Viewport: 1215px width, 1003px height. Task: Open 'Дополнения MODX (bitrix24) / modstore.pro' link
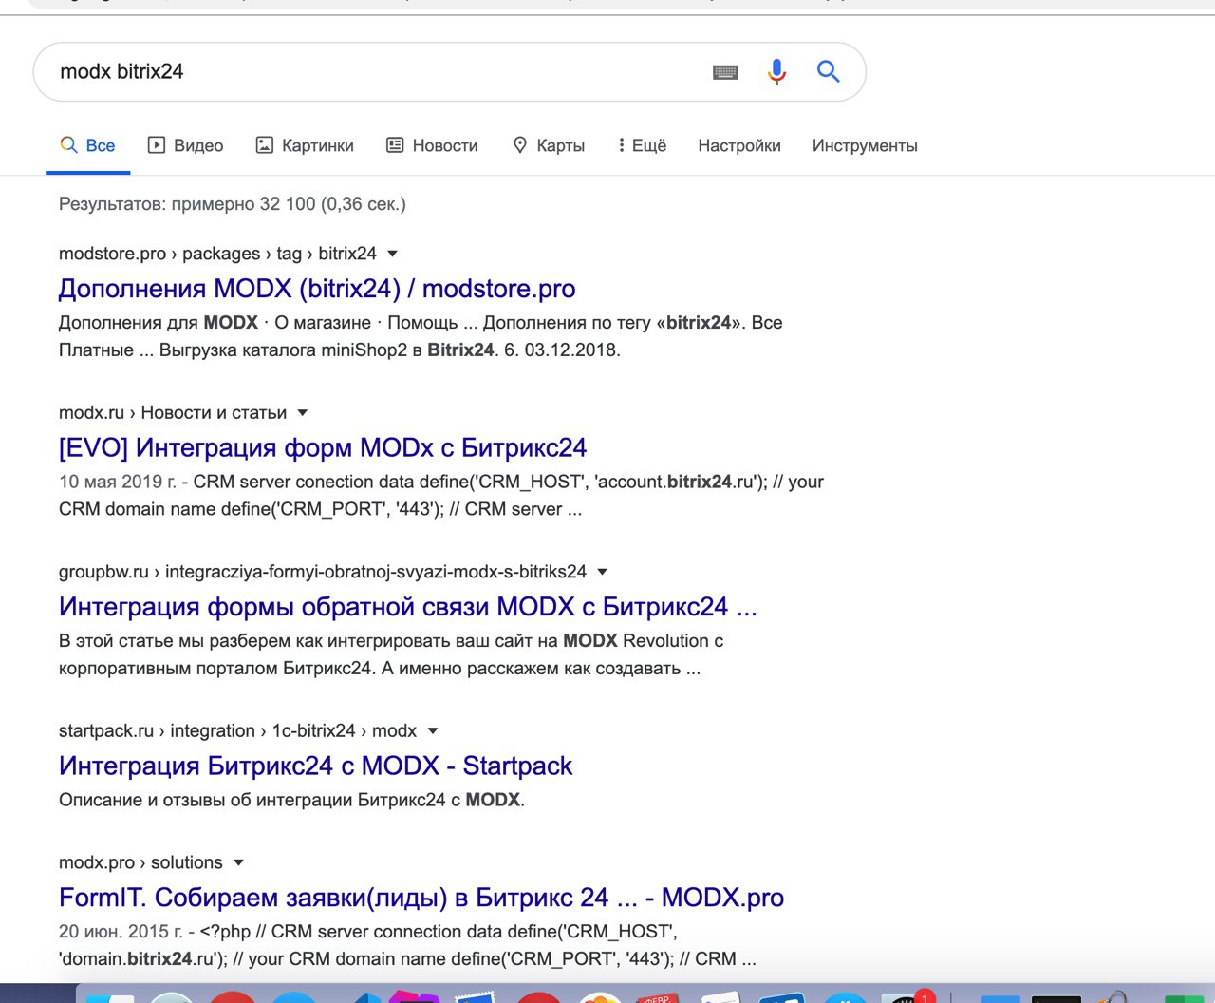(317, 289)
